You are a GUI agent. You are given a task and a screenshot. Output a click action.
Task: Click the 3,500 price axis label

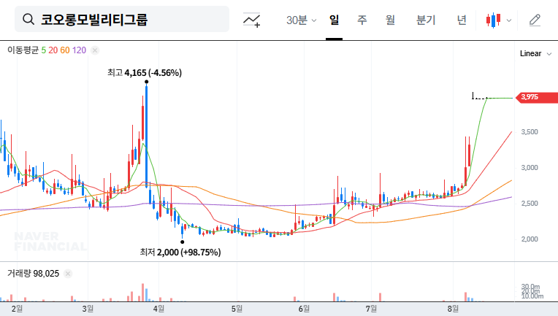click(x=530, y=132)
